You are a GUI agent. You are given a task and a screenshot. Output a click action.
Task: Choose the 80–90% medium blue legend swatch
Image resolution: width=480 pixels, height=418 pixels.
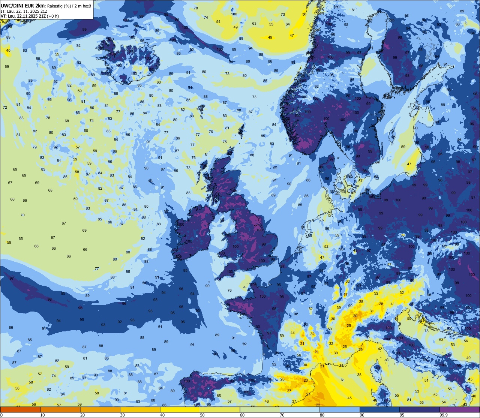[x=340, y=410]
